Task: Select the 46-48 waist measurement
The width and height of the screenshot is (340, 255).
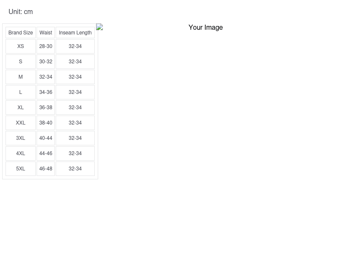Action: [45, 169]
